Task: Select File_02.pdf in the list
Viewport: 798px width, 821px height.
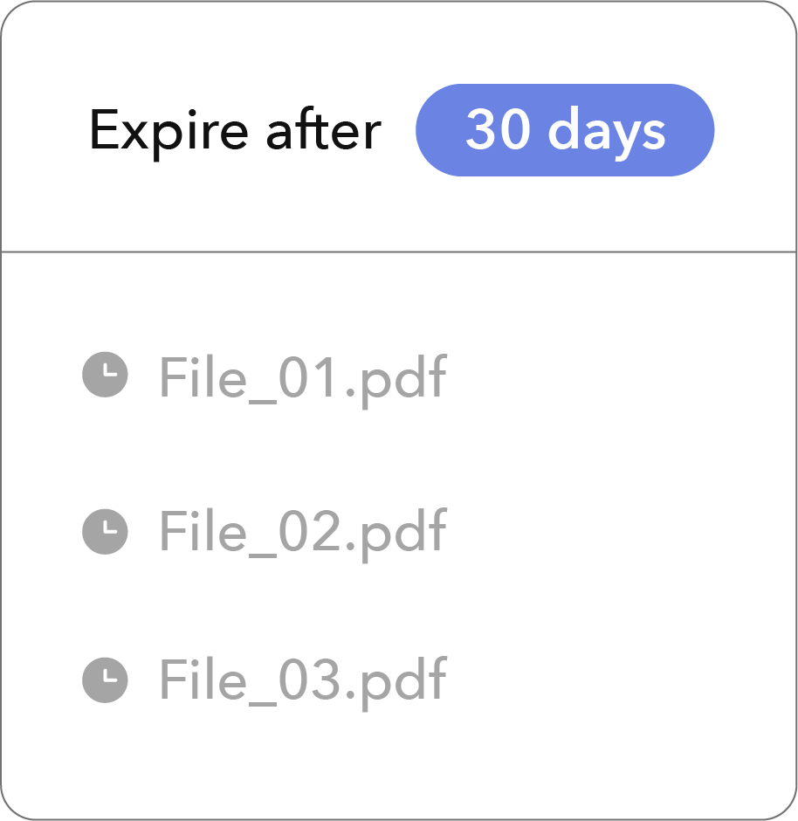Action: tap(303, 533)
